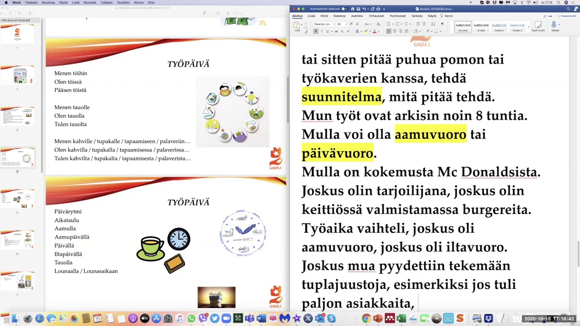Open the Viittaukset ribbon tab
The height and width of the screenshot is (326, 580).
point(376,16)
